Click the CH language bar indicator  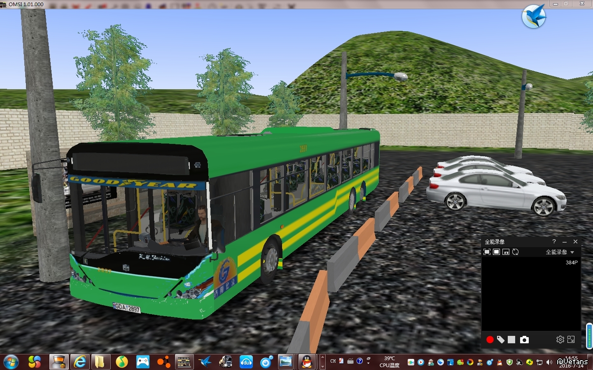333,361
